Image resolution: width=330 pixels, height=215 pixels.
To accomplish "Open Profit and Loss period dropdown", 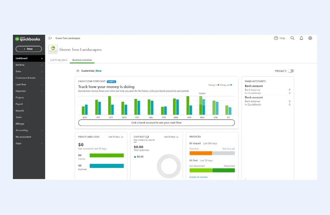I will 116,137.
